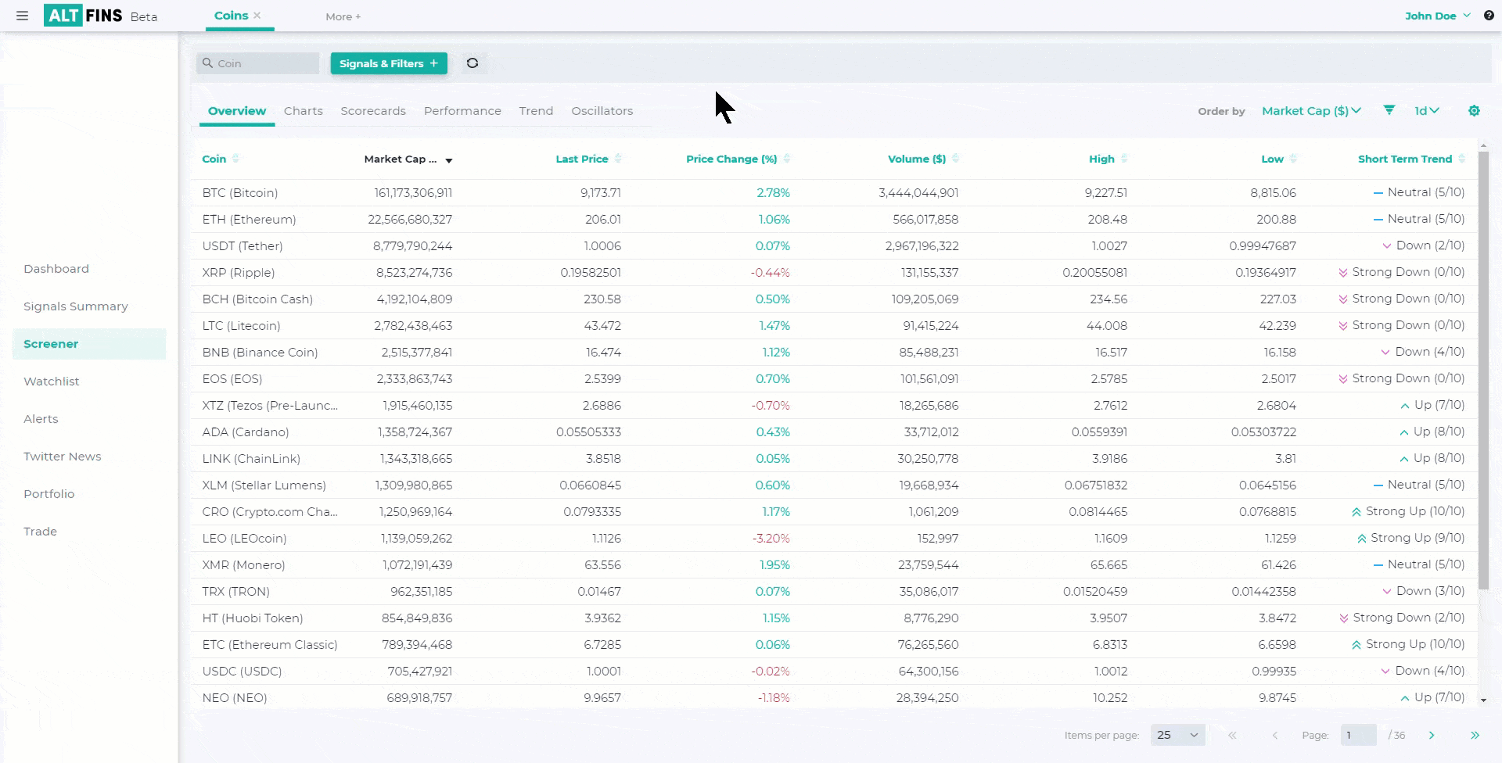Viewport: 1502px width, 763px height.
Task: Sort by Volume ($) sort icon
Action: (x=956, y=159)
